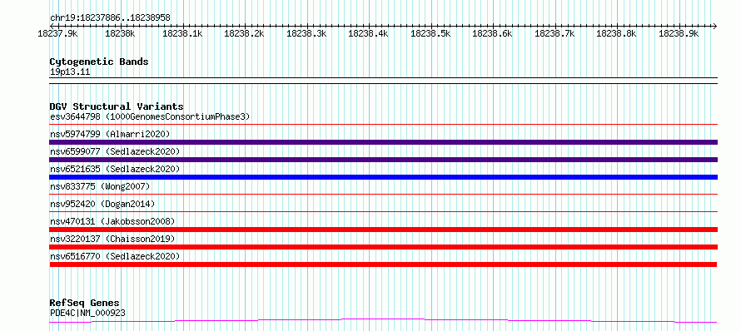Select the red nsv470131 Jakobsson2008 bar

tap(383, 230)
